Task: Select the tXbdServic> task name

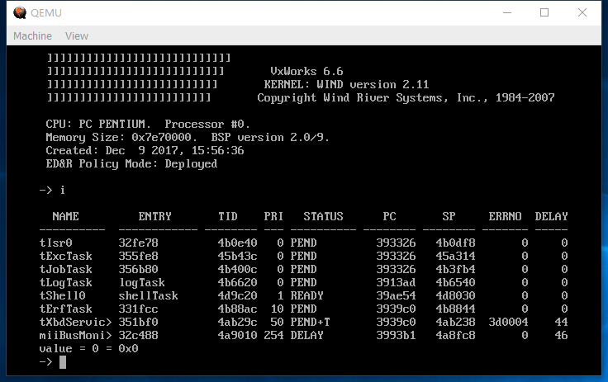Action: pyautogui.click(x=76, y=322)
